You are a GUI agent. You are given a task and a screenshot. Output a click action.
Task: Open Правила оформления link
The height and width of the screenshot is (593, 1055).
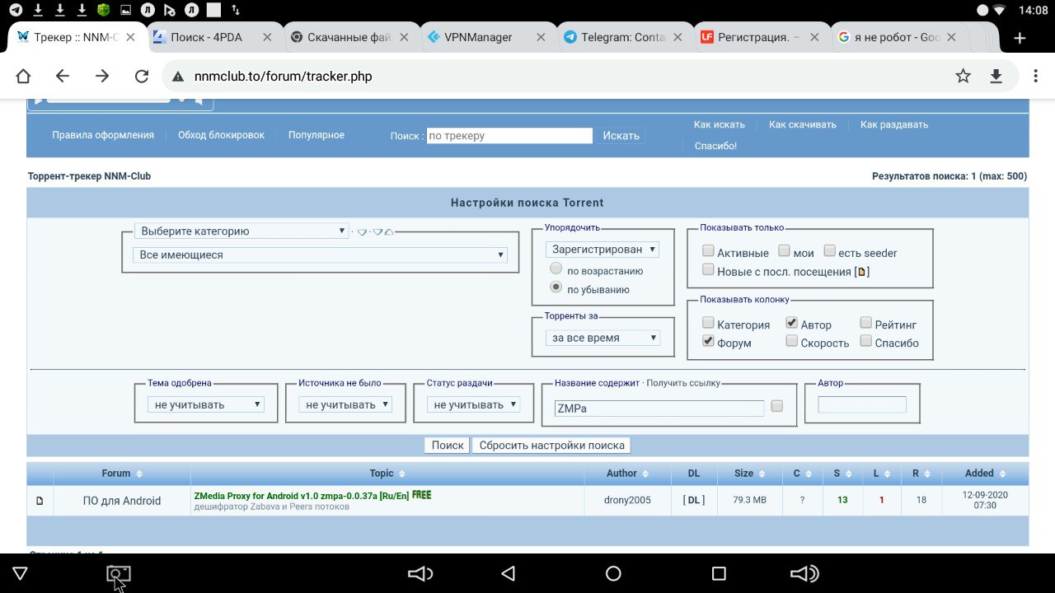pos(103,135)
